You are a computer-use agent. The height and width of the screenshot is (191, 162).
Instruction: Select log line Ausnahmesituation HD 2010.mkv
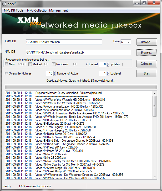click(x=69, y=107)
